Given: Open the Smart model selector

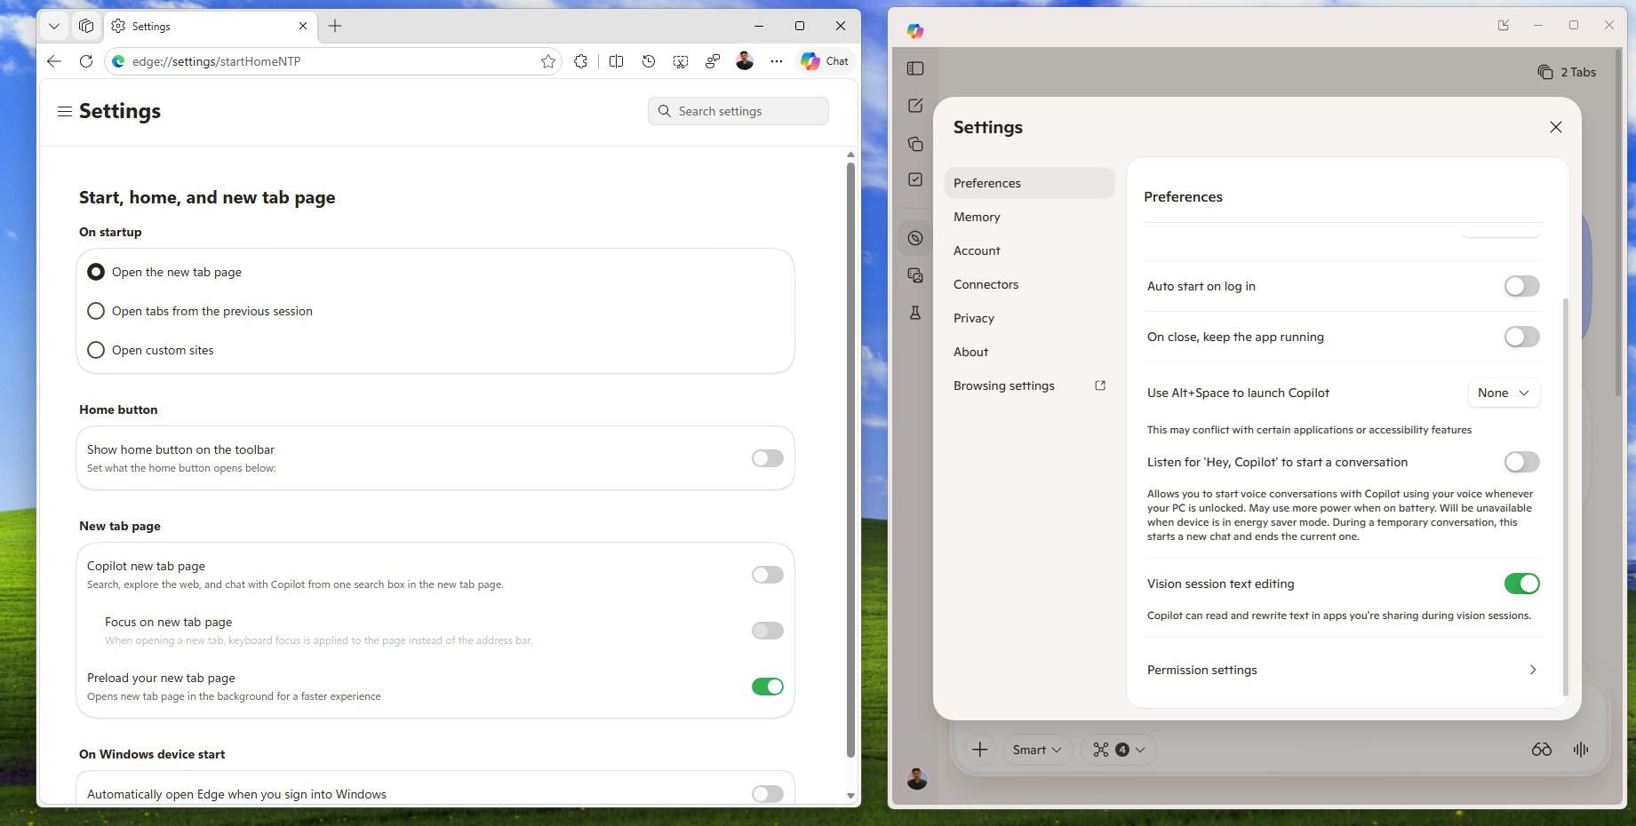Looking at the screenshot, I should [x=1036, y=749].
